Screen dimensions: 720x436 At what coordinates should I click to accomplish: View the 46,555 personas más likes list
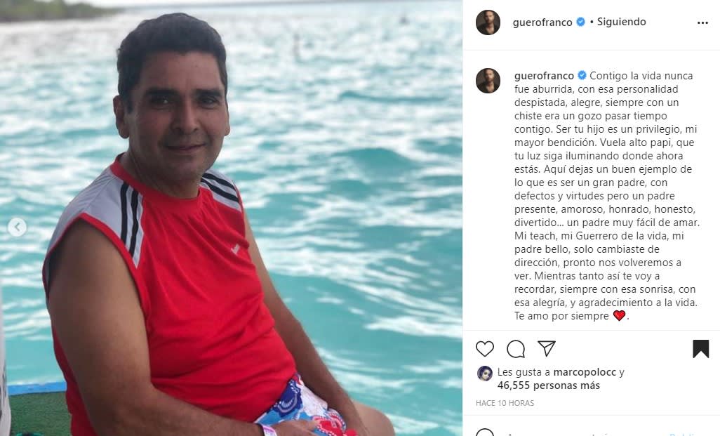tap(548, 385)
